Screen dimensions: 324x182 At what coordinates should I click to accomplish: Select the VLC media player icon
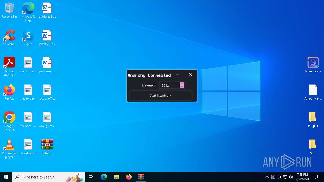point(9,149)
